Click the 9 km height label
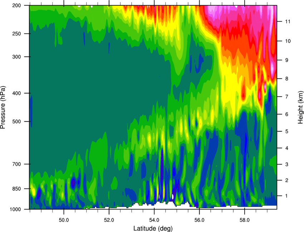304x232 pixels. pyautogui.click(x=287, y=60)
